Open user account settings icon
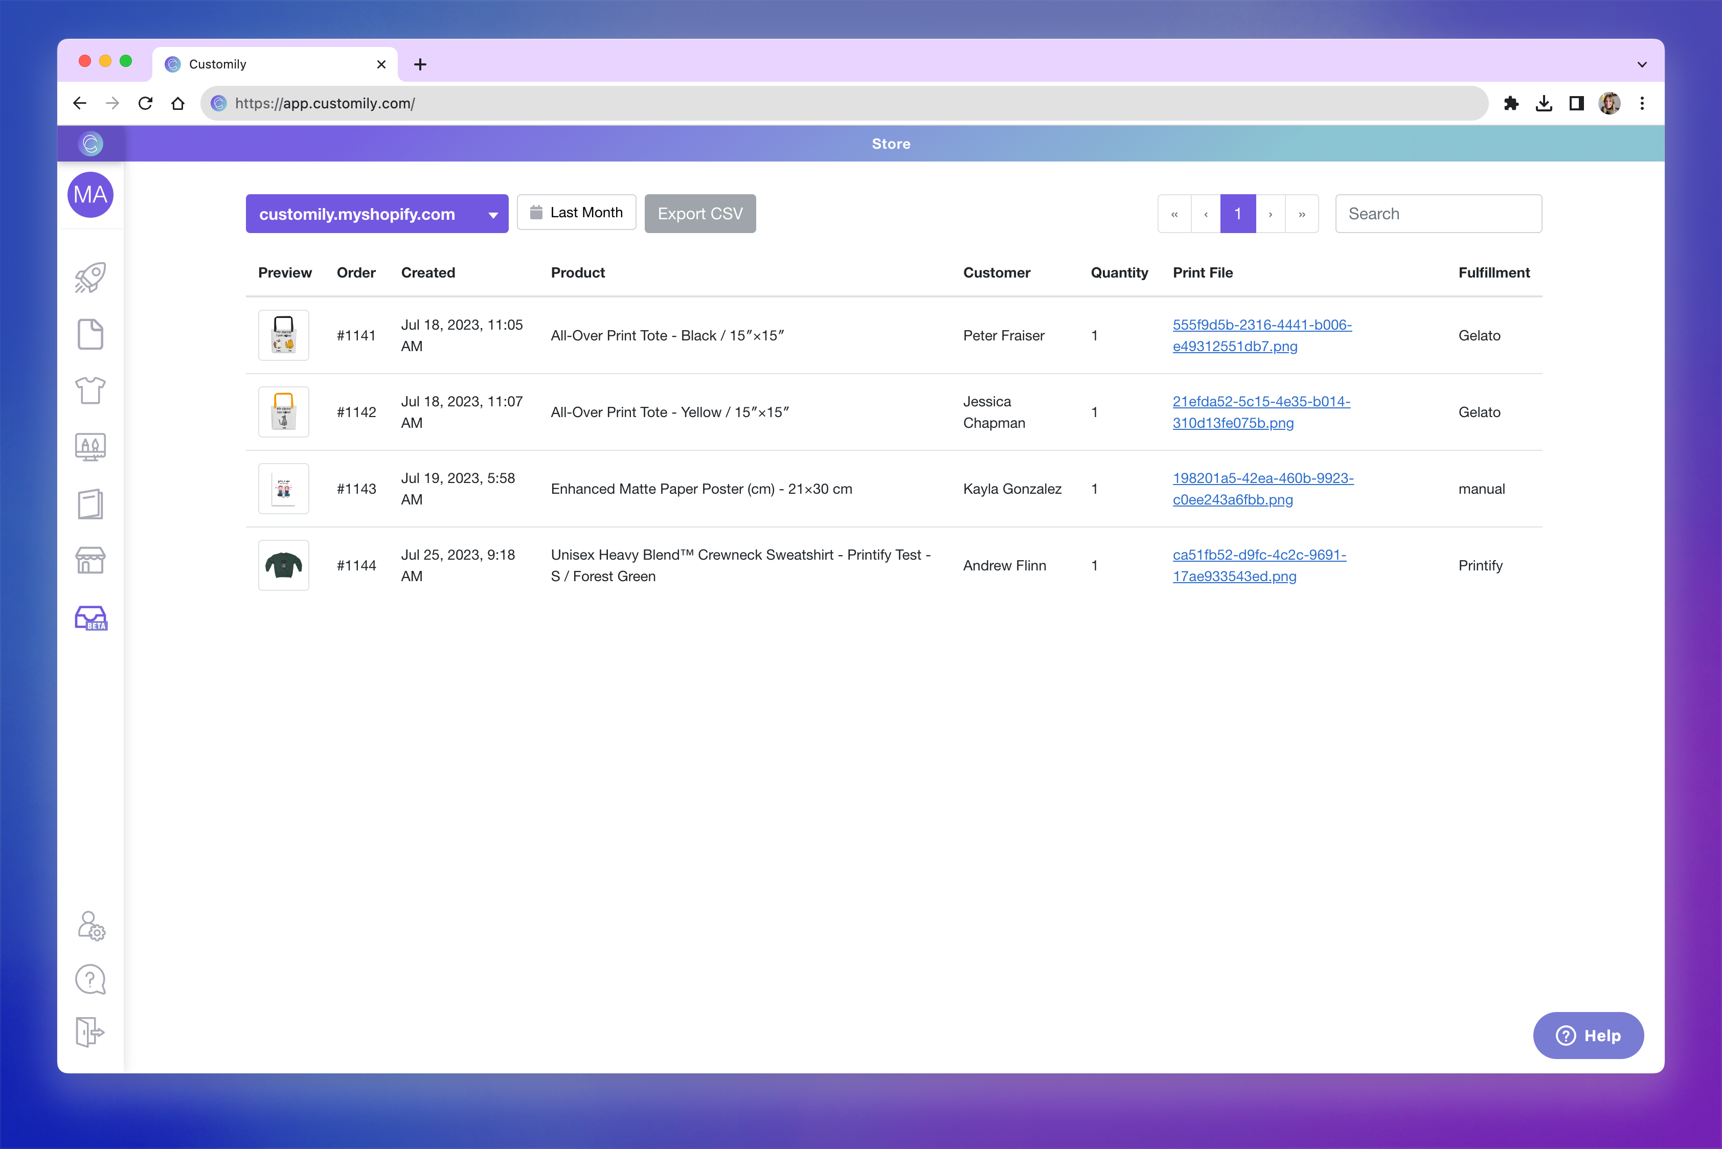Screen dimensions: 1722x1149 [91, 926]
